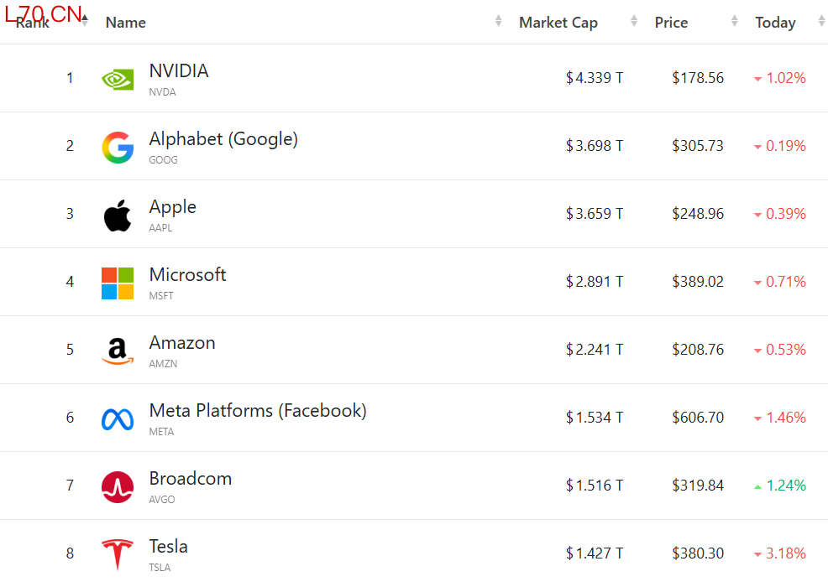The image size is (828, 587).
Task: Click the Broadcom logo icon
Action: pyautogui.click(x=118, y=486)
